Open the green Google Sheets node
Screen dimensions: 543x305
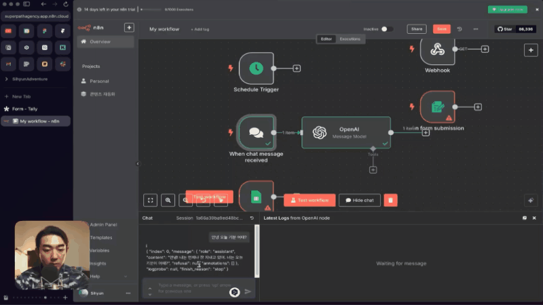coord(257,196)
